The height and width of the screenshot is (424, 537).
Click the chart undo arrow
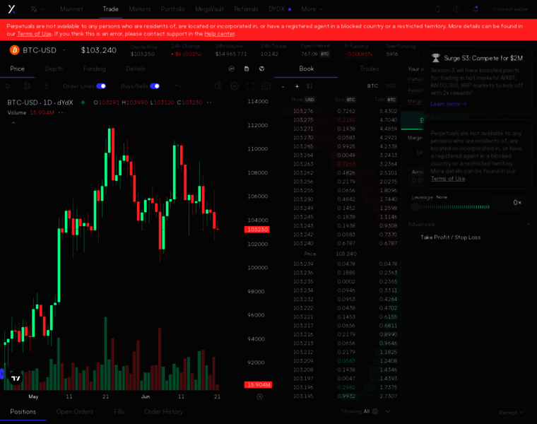pyautogui.click(x=178, y=86)
